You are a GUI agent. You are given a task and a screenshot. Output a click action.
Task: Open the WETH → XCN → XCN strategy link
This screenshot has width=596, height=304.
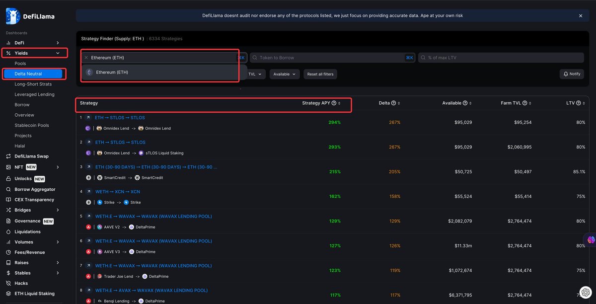(117, 192)
